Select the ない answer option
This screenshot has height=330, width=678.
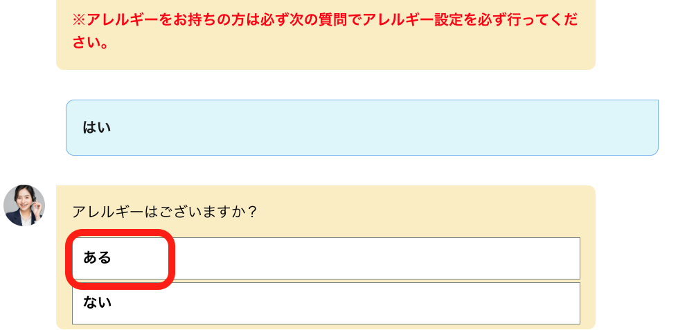325,303
